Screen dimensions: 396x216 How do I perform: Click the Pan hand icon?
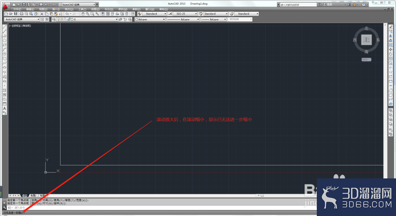click(83, 14)
